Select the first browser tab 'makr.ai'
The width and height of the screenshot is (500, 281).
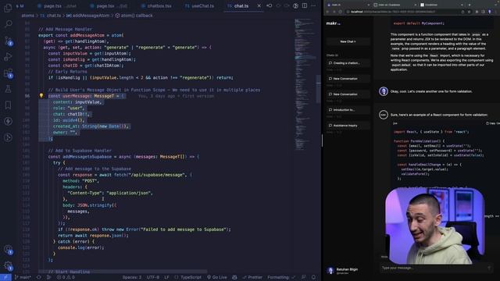point(347,5)
